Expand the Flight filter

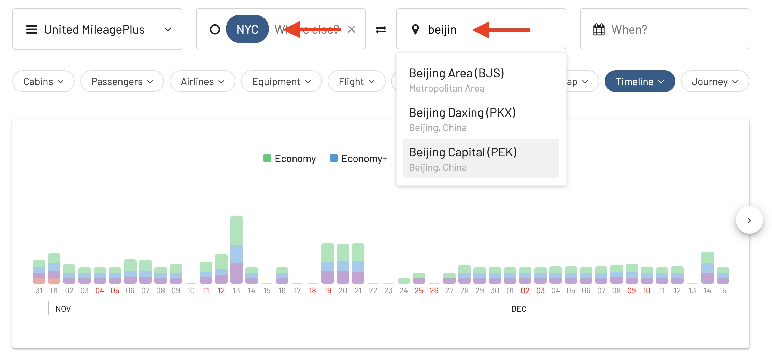pyautogui.click(x=357, y=81)
